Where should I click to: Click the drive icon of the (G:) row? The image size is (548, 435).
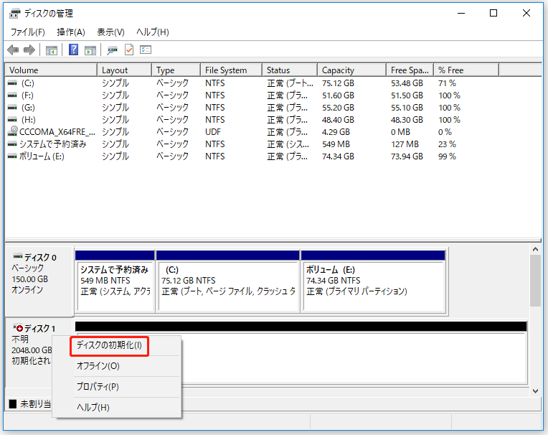click(x=12, y=108)
